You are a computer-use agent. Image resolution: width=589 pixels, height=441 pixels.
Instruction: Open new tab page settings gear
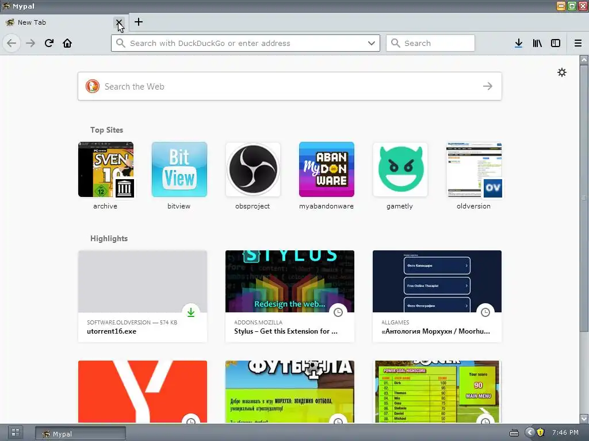point(562,72)
